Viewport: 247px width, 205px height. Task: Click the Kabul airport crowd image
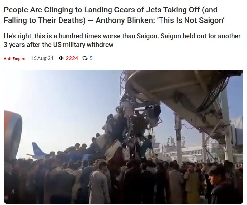pyautogui.click(x=123, y=136)
